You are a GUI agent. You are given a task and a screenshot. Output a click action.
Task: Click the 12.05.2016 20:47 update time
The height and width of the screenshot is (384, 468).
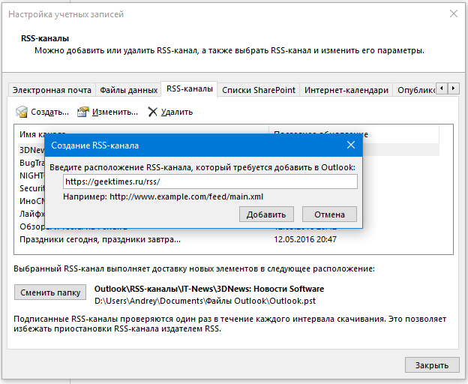pyautogui.click(x=305, y=239)
